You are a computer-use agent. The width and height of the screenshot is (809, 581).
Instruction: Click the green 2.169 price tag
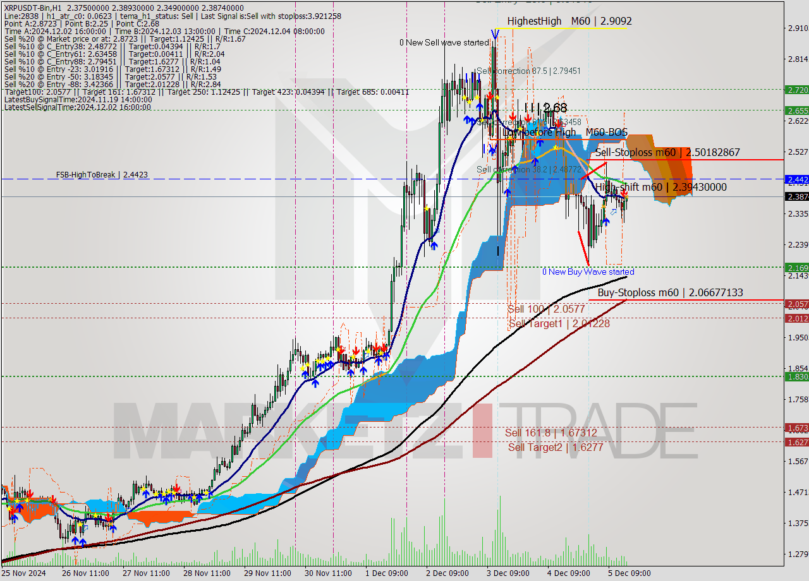796,267
